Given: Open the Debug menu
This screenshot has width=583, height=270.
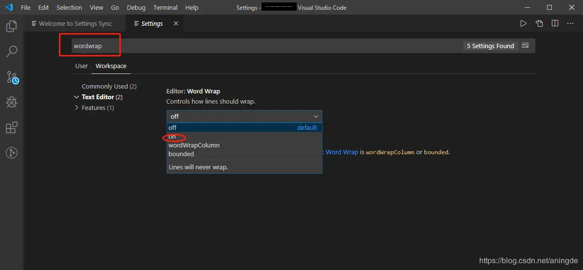Looking at the screenshot, I should coord(136,7).
